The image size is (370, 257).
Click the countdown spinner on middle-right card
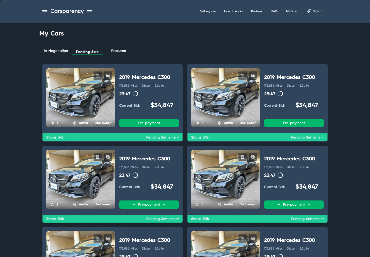click(280, 175)
